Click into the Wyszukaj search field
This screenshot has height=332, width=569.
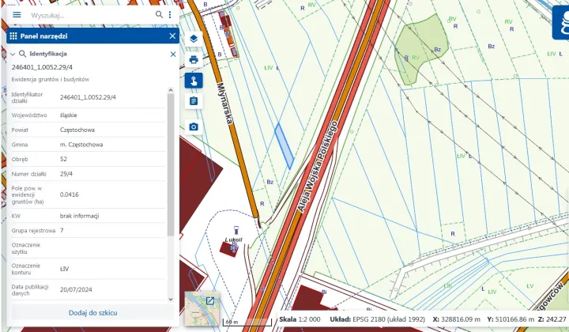(x=87, y=14)
